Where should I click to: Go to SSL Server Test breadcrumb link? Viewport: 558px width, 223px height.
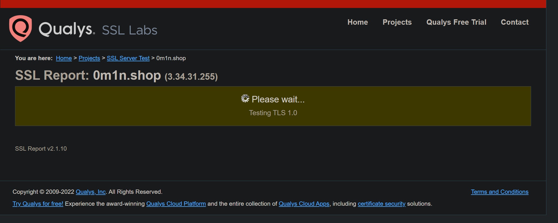coord(128,58)
